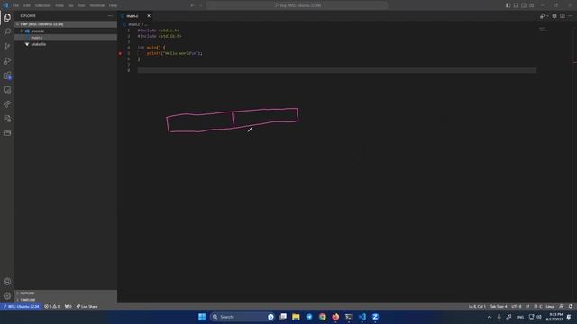Open the Help menu
The height and width of the screenshot is (324, 577).
pos(114,5)
